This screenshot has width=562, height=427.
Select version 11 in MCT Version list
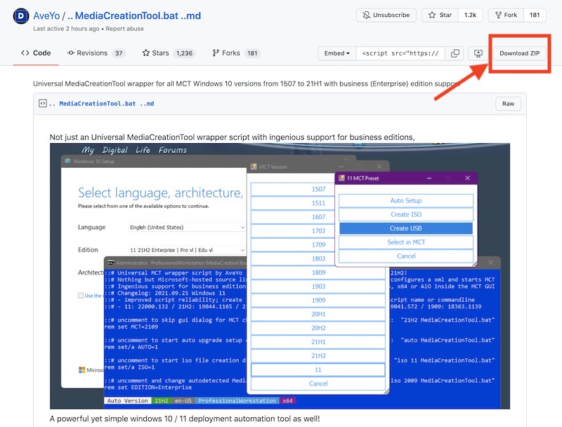click(318, 370)
